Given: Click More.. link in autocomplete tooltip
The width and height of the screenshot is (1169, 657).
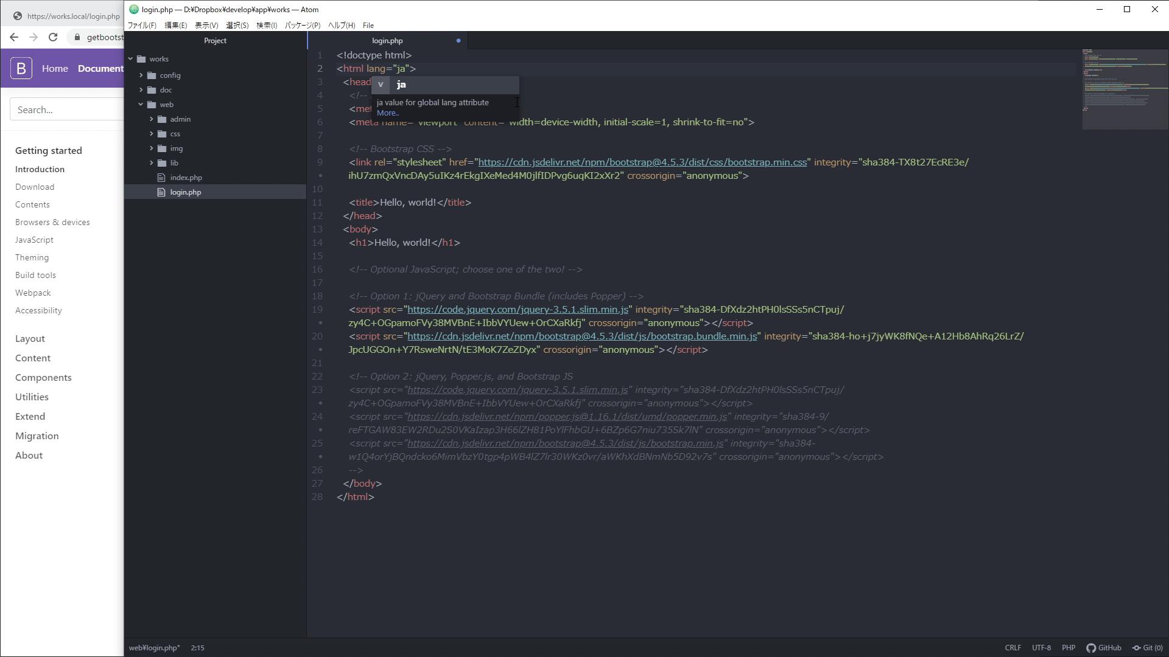Looking at the screenshot, I should [388, 113].
